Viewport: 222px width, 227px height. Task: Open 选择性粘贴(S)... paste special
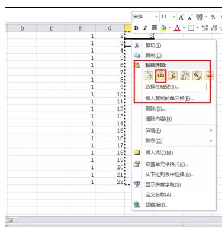(x=162, y=87)
